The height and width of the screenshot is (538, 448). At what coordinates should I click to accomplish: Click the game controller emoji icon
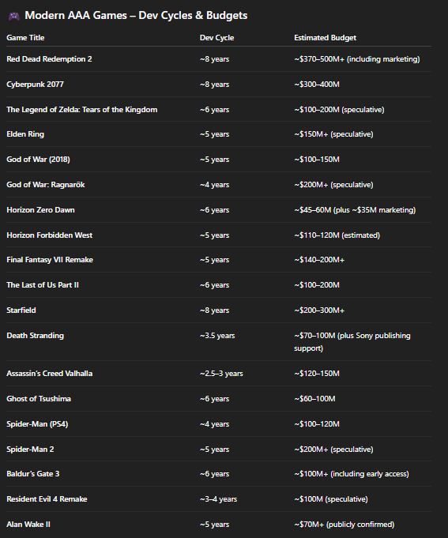pos(14,16)
